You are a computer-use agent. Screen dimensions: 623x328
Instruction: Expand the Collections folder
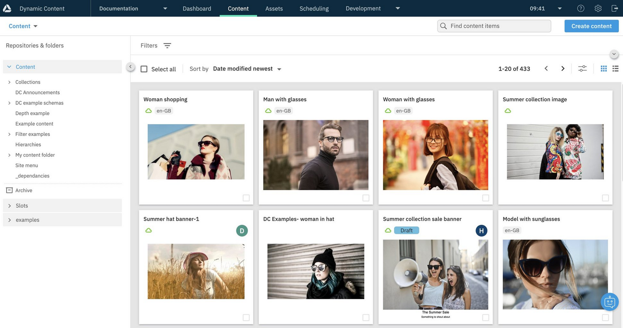(x=9, y=82)
